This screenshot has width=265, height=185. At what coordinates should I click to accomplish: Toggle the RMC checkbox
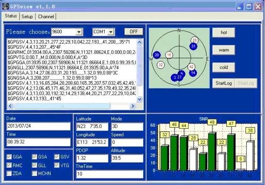pos(9,165)
